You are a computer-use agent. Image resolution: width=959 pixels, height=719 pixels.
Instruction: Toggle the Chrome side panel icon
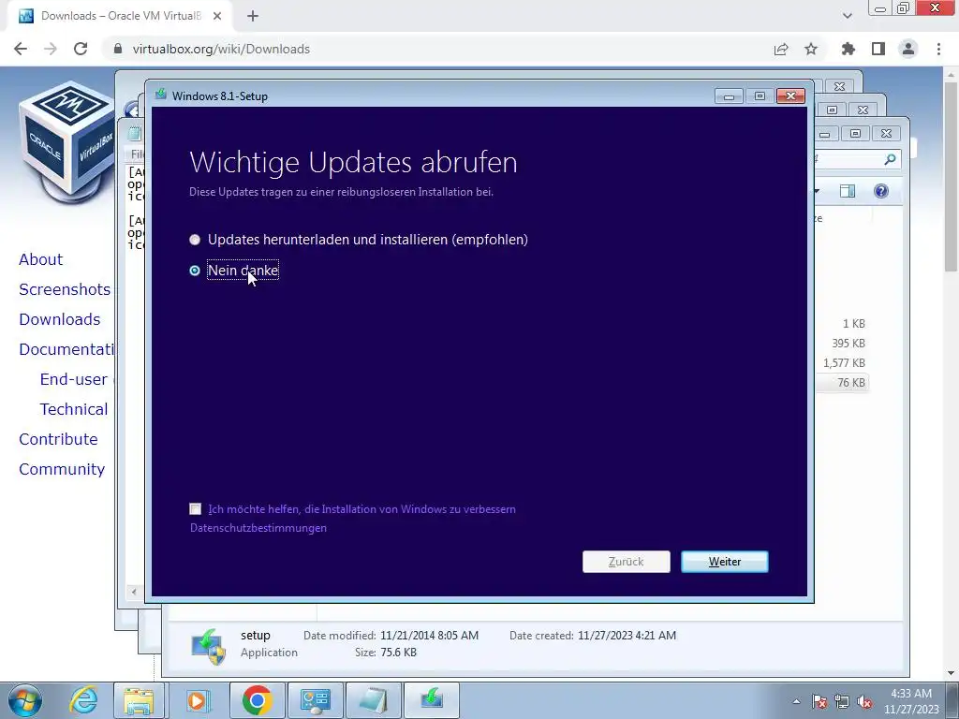878,49
